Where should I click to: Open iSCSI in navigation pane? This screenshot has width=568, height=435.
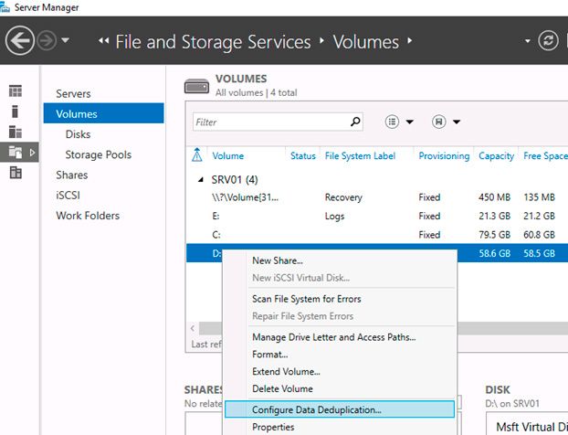pos(68,196)
